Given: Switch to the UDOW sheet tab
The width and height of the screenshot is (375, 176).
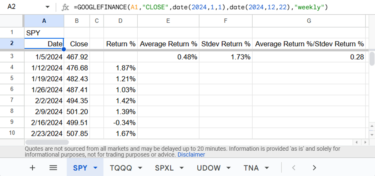Looking at the screenshot, I should tap(208, 168).
